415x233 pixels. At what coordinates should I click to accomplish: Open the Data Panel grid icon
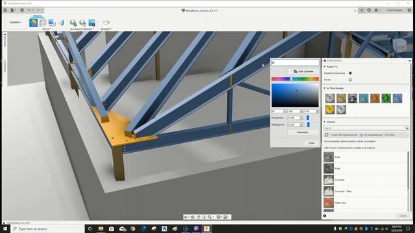click(5, 10)
